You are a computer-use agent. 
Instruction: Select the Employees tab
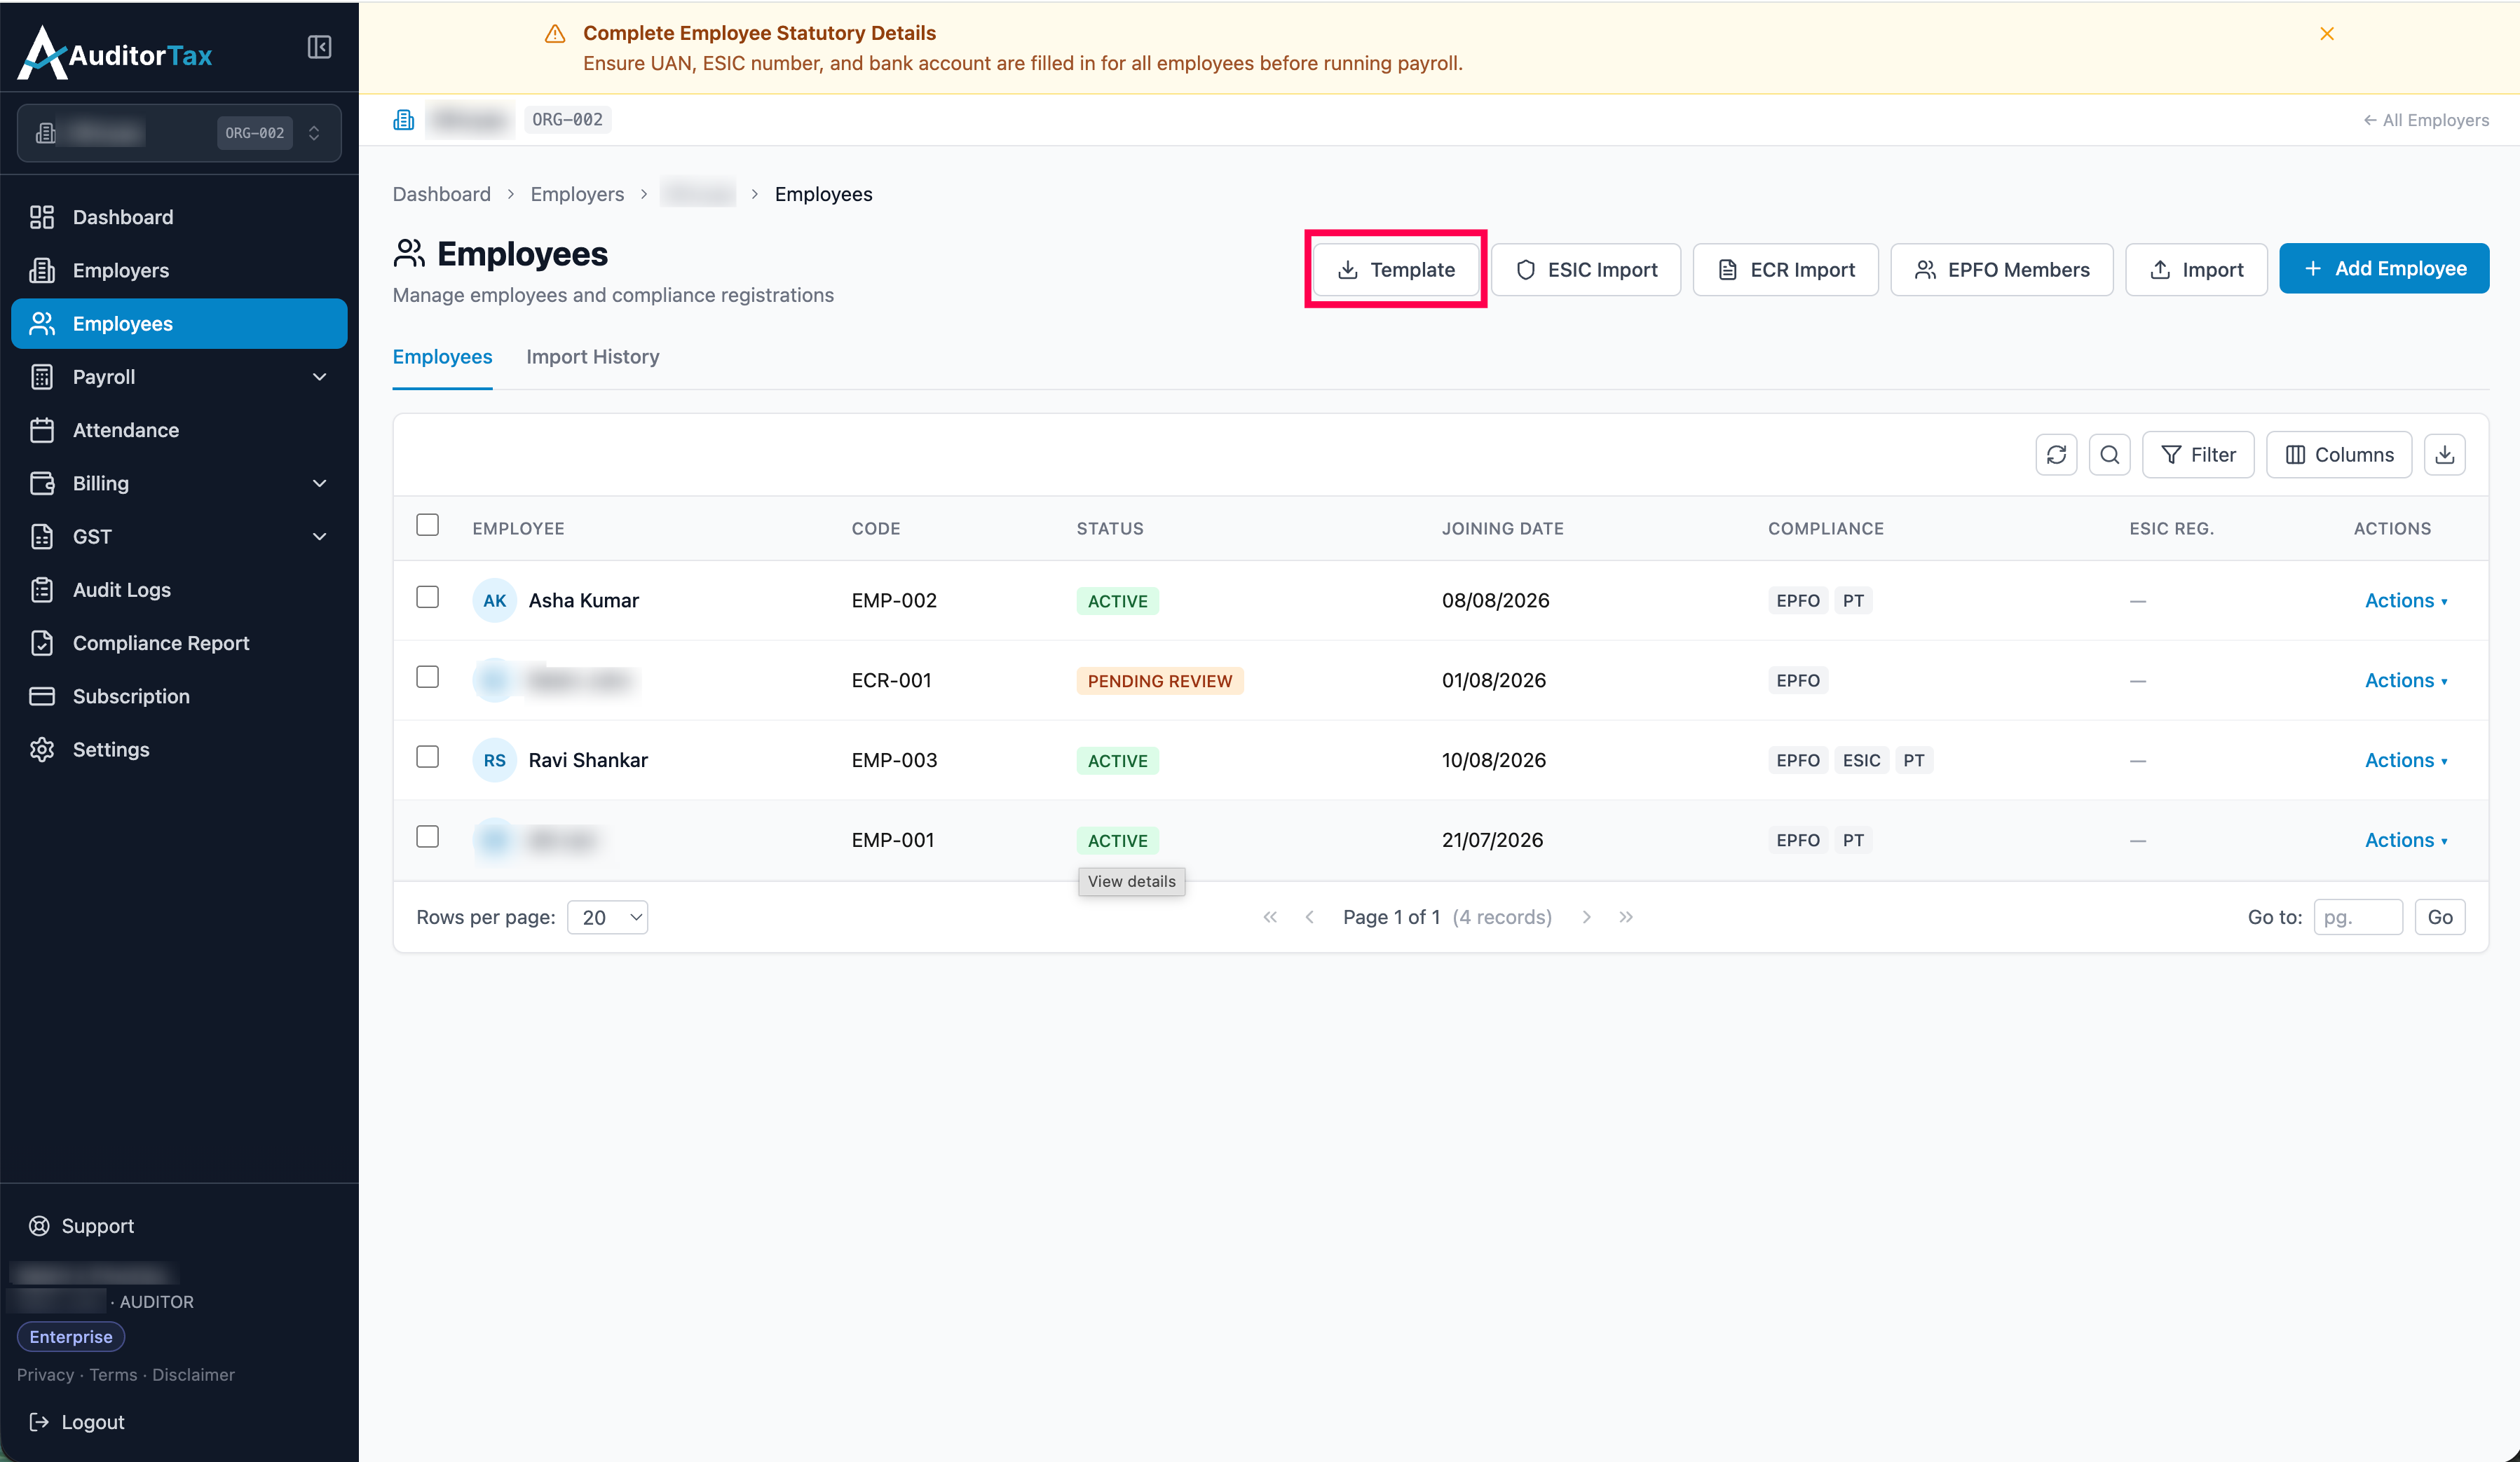point(442,357)
